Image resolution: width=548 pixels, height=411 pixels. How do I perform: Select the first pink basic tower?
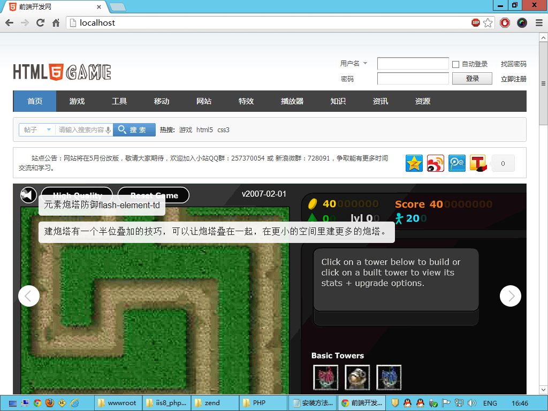(x=326, y=377)
